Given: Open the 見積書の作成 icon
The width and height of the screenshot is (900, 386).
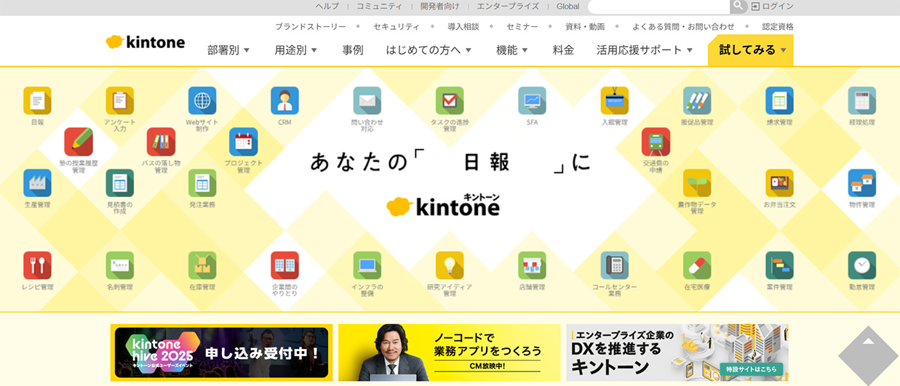Looking at the screenshot, I should (x=120, y=183).
